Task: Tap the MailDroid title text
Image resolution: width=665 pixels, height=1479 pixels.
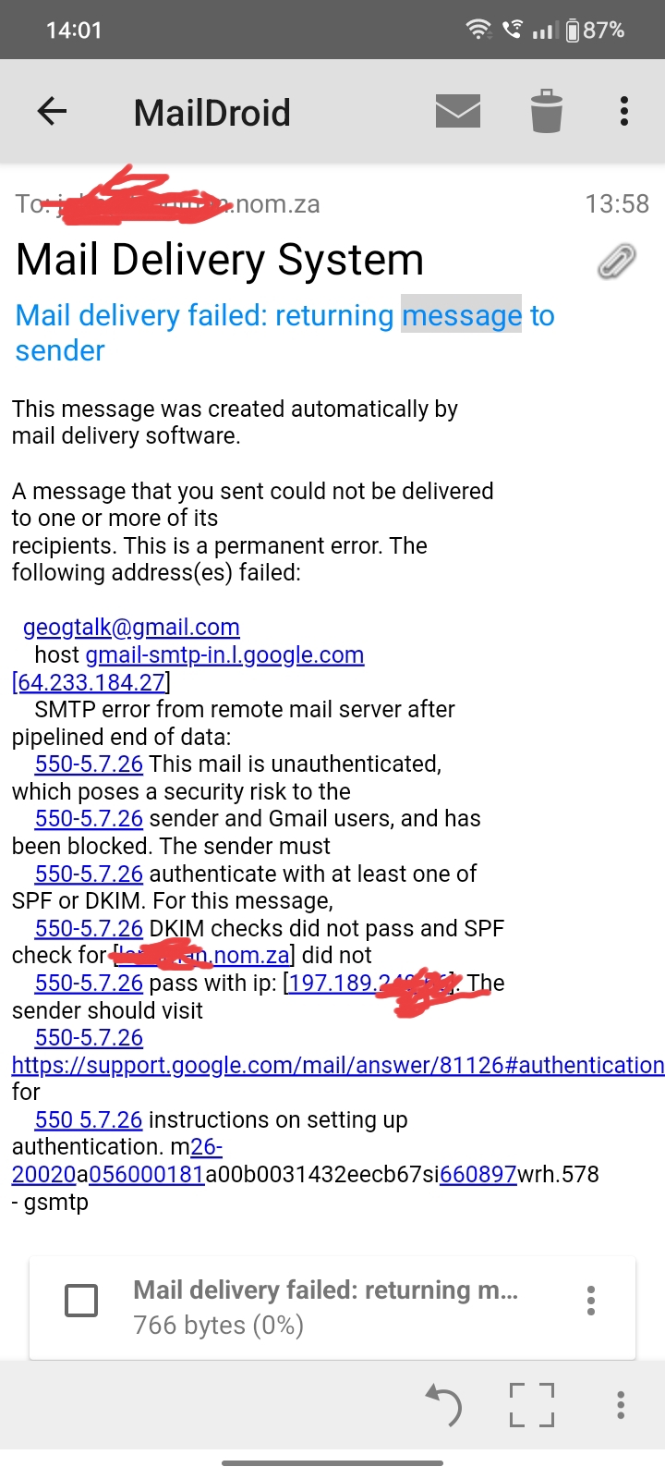Action: pyautogui.click(x=212, y=113)
